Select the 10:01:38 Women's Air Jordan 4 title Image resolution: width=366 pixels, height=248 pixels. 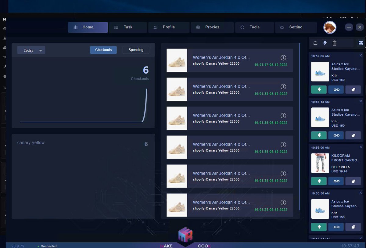coord(221,86)
